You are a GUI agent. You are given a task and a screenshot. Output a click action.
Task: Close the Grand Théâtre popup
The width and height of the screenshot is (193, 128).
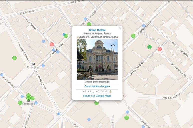[120, 28]
